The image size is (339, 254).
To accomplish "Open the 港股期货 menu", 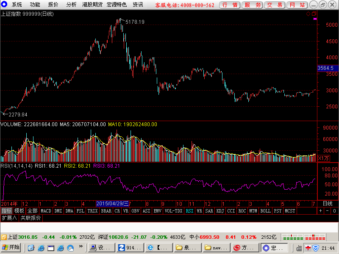I will coord(92,5).
